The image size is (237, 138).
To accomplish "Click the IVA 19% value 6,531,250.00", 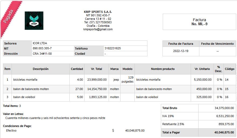I will (x=225, y=116).
